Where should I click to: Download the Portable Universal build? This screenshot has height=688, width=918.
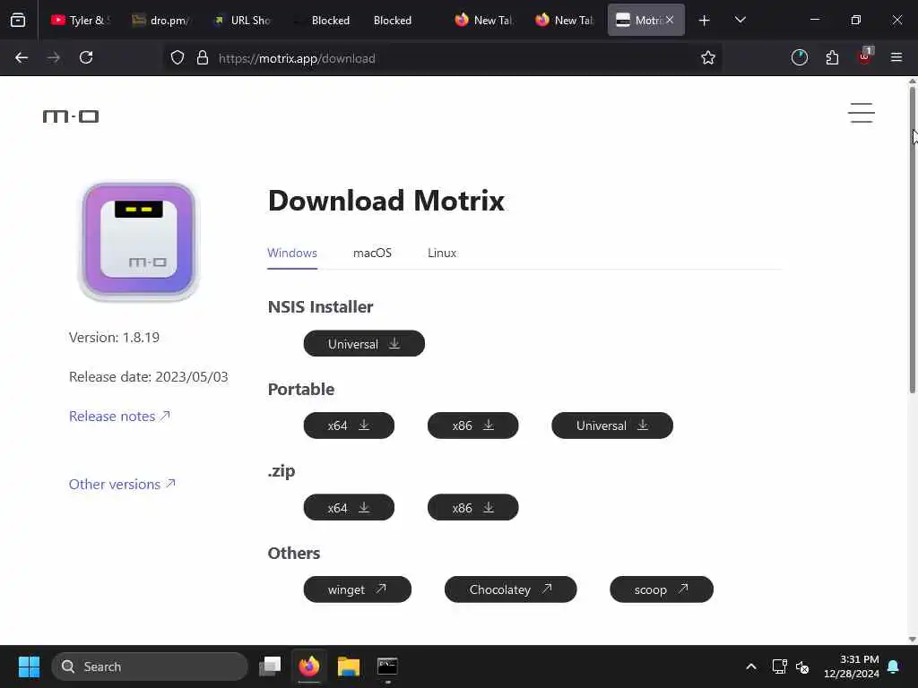[x=612, y=426]
